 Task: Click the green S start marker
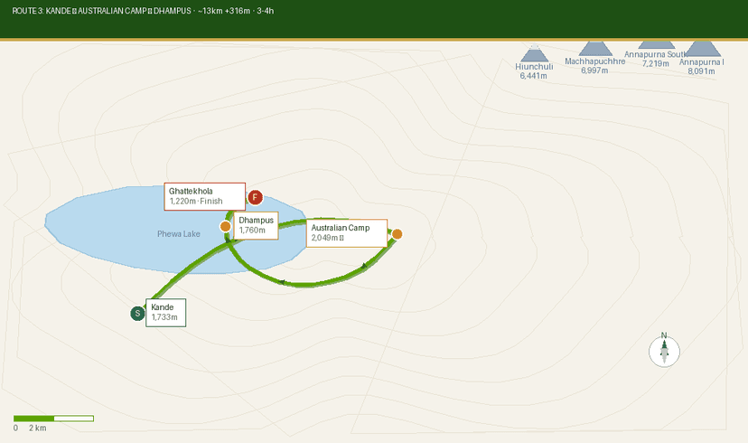(x=137, y=313)
